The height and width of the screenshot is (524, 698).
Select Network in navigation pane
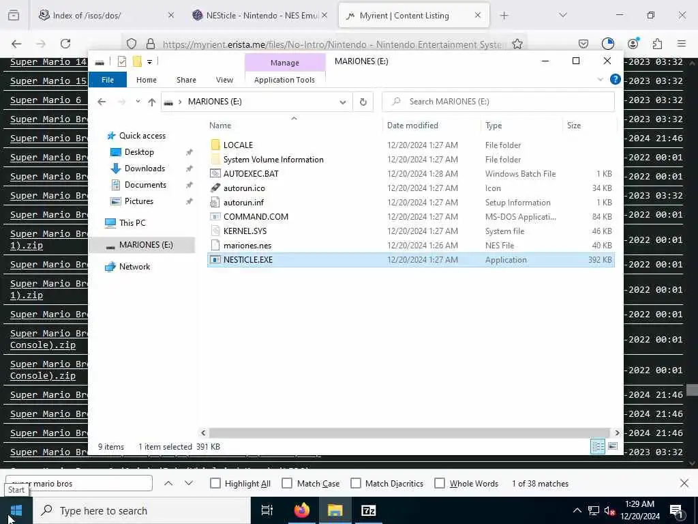pos(134,267)
